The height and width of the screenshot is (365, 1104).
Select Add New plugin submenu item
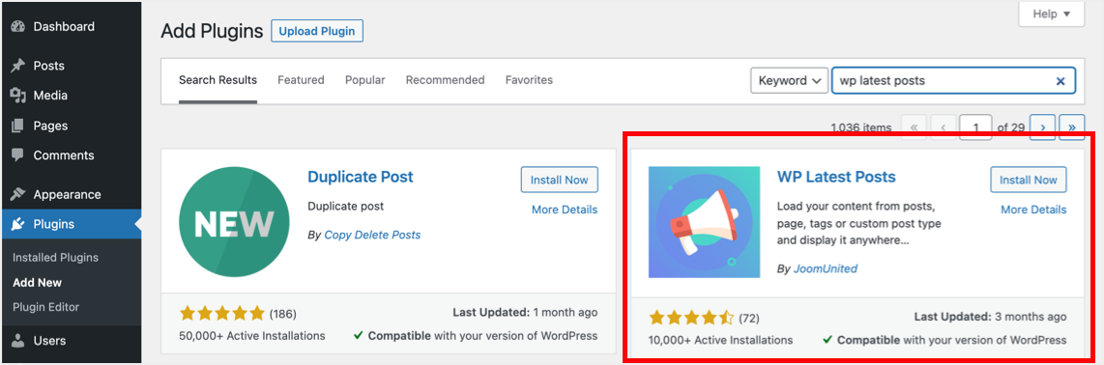coord(38,283)
